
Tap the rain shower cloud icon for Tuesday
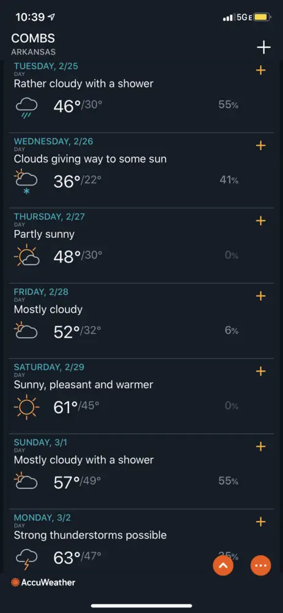[x=26, y=107]
